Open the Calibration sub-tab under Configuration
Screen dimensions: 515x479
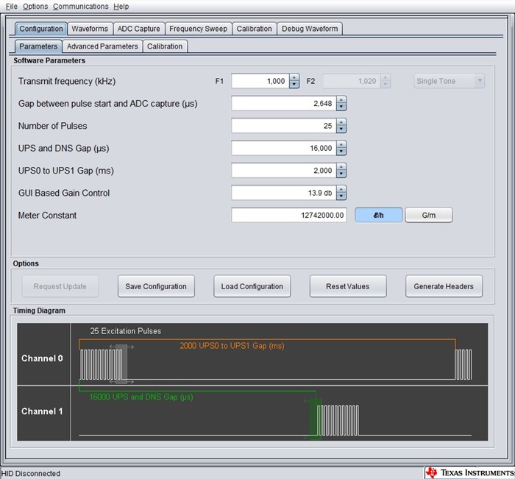coord(165,46)
